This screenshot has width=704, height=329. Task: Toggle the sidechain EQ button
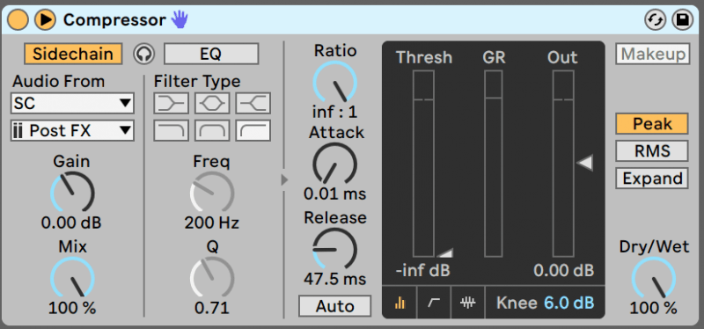tap(211, 54)
